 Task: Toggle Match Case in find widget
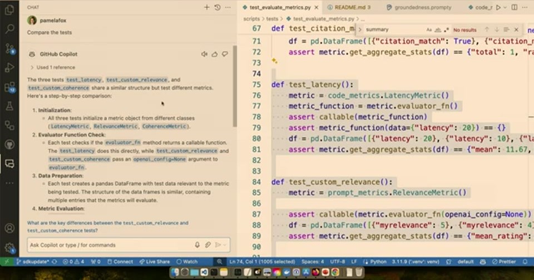pos(429,30)
